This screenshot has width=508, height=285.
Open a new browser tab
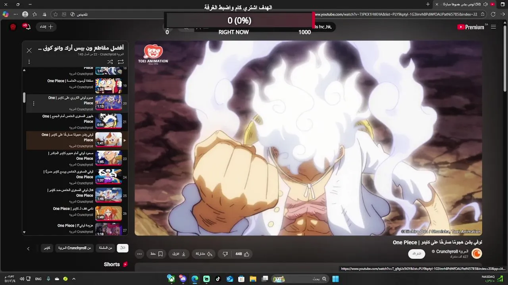428,4
